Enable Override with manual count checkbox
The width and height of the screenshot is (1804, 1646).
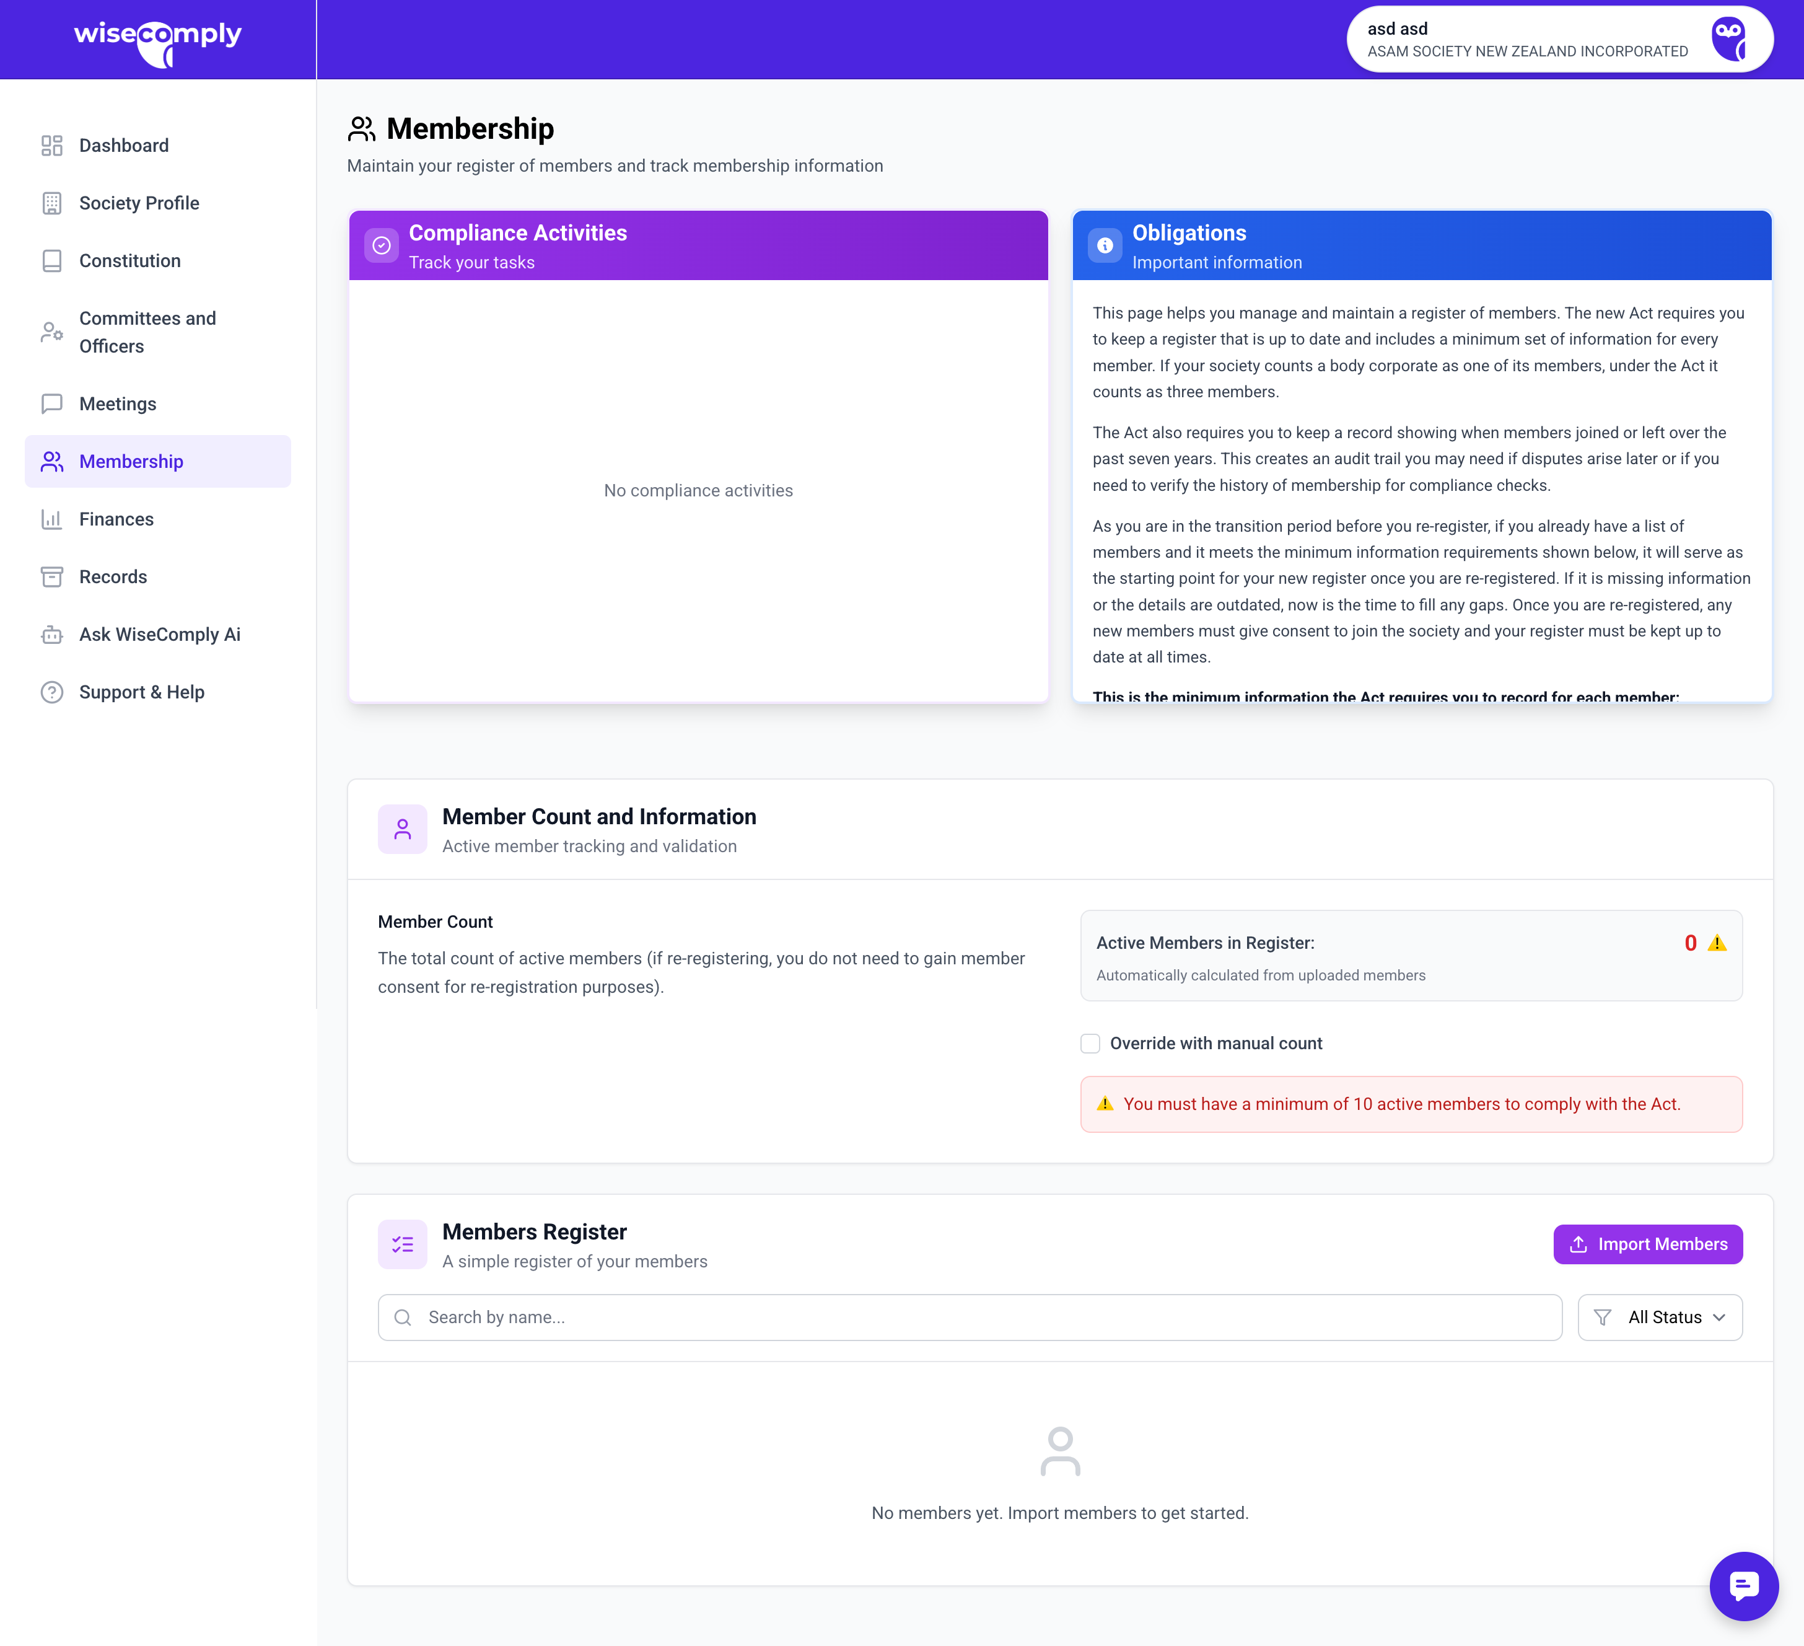point(1090,1044)
